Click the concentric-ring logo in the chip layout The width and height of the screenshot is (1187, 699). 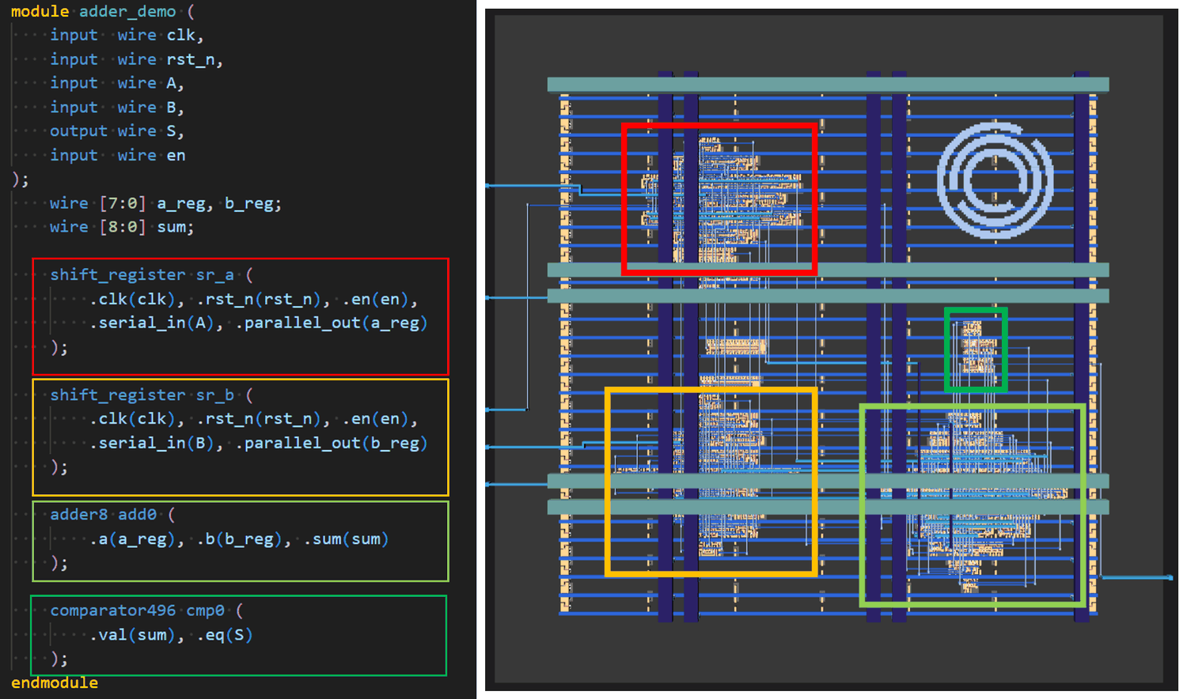995,180
